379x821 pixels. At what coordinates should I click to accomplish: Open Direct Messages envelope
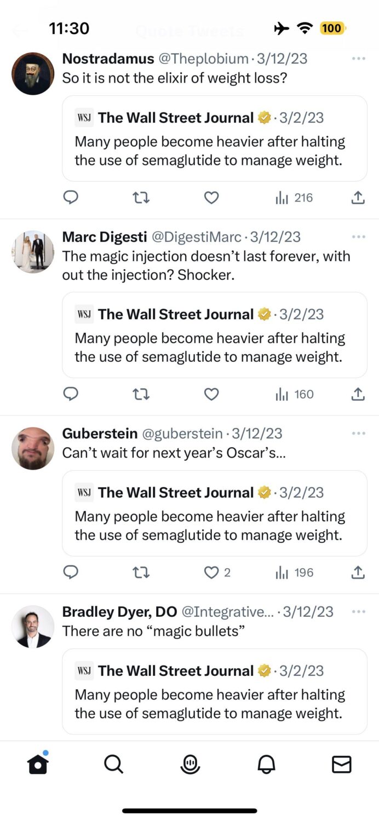[342, 764]
